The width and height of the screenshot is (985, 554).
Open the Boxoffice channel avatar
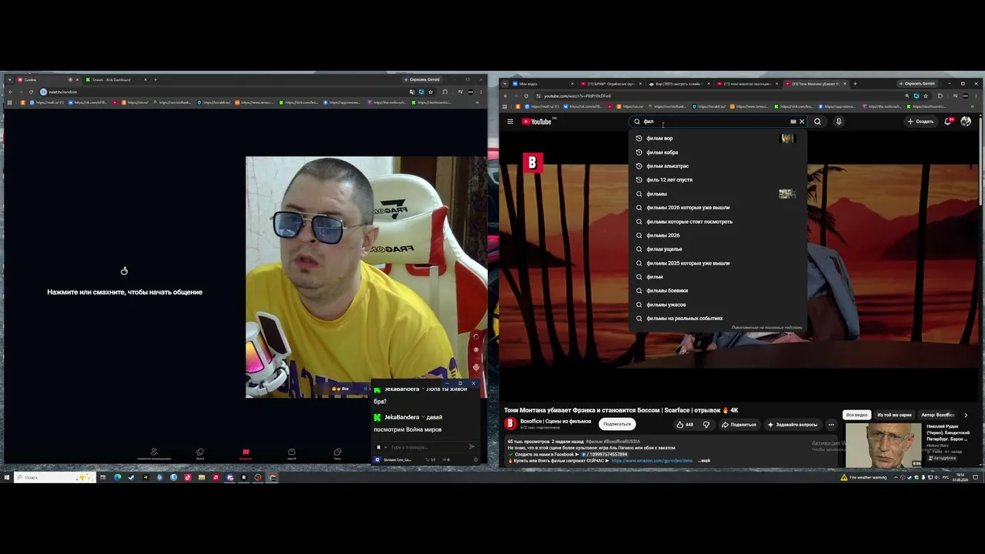point(510,424)
